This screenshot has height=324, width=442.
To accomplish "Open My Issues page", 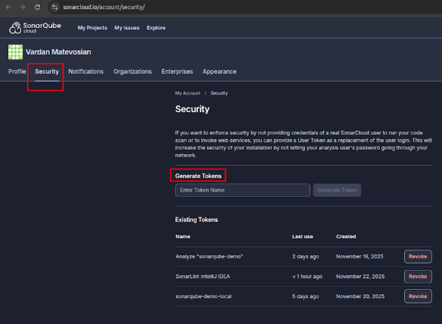I will pos(127,28).
